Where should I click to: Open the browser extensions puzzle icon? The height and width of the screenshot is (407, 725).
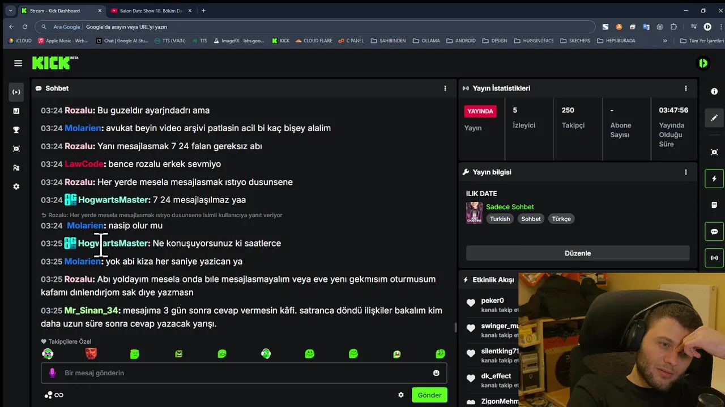tap(673, 27)
